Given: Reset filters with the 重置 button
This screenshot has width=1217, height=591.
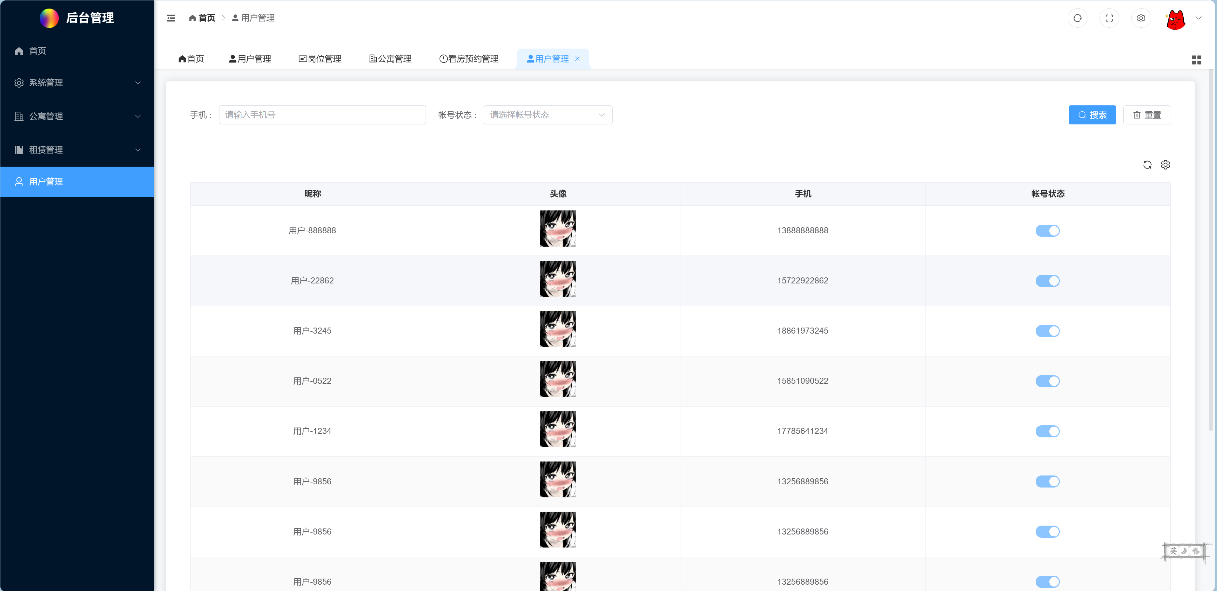Looking at the screenshot, I should 1147,115.
